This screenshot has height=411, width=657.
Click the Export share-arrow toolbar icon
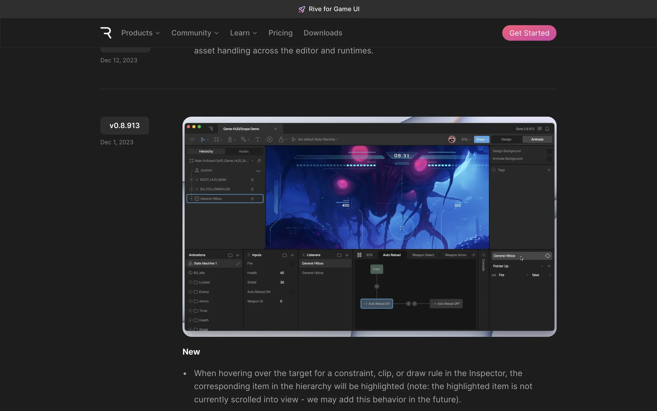tap(281, 139)
